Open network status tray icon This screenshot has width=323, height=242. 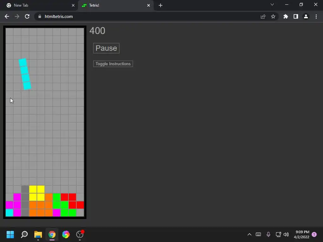pyautogui.click(x=278, y=234)
